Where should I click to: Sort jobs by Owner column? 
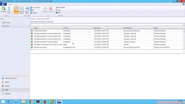click(x=156, y=28)
